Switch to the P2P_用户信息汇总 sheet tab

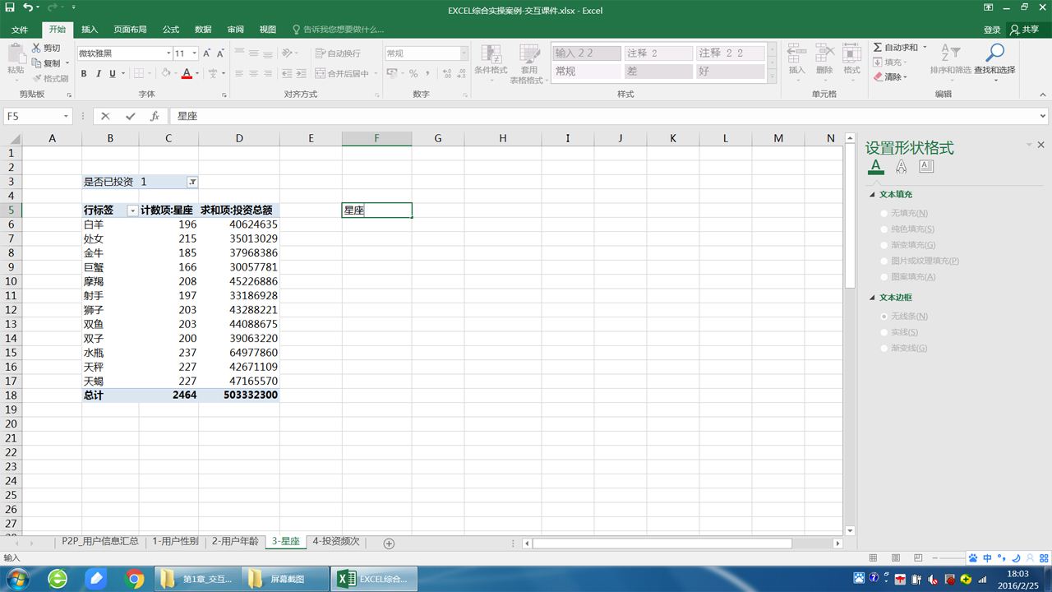[x=100, y=542]
